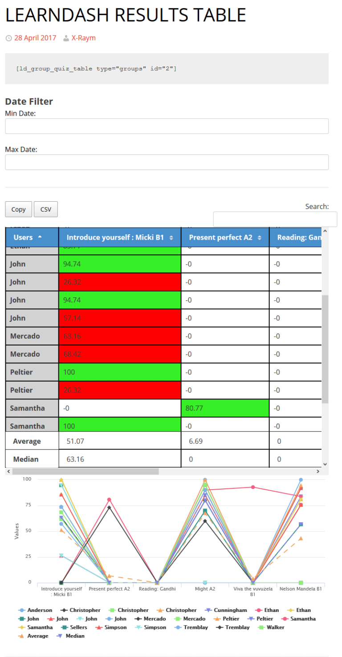Copy the table data
The height and width of the screenshot is (657, 342).
19,209
